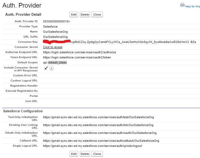Click the printer icon for printable view
This screenshot has height=158, width=200.
coord(182,5)
